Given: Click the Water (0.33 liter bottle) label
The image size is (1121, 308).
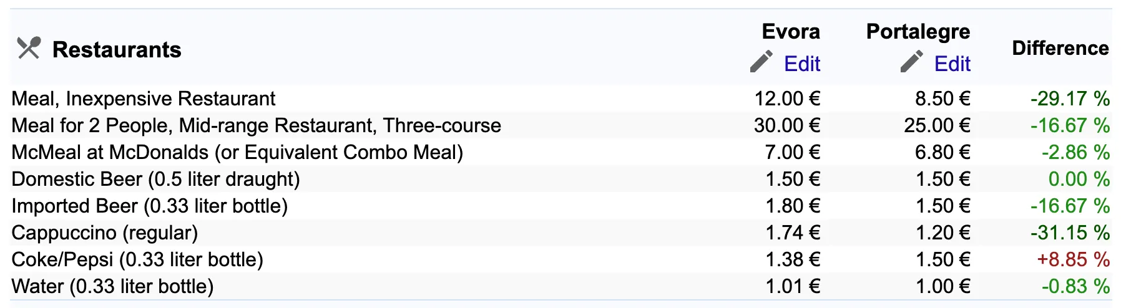Looking at the screenshot, I should coord(112,286).
